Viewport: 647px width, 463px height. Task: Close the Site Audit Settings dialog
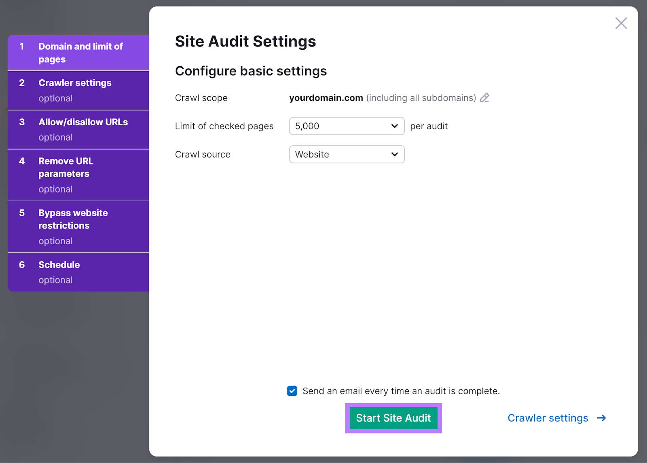coord(621,23)
